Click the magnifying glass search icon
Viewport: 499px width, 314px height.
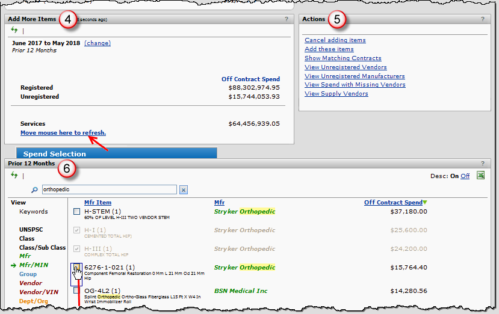tap(35, 190)
